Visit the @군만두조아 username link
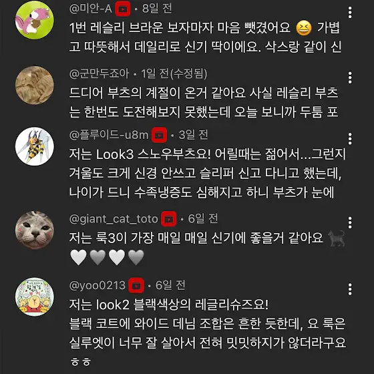This screenshot has width=374, height=374. 100,73
